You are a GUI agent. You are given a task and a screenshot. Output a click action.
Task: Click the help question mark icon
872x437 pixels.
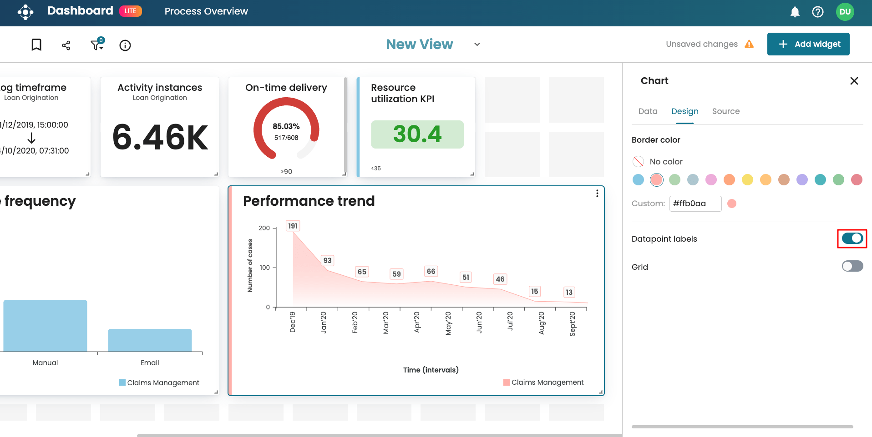tap(818, 12)
